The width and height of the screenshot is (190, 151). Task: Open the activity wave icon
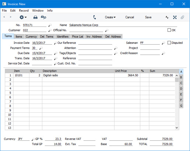click(x=167, y=17)
